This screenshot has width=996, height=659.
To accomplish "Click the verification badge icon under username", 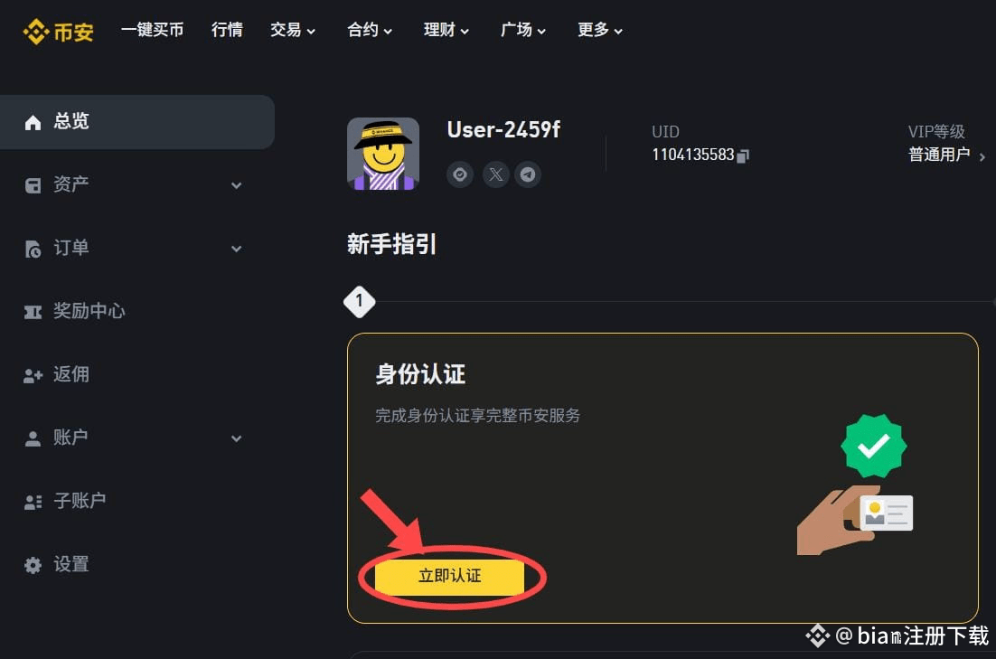I will pos(460,174).
